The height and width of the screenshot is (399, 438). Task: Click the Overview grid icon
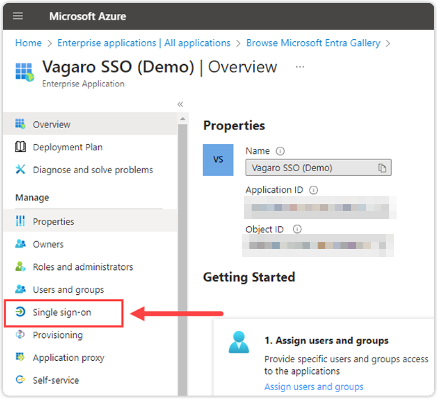pos(20,124)
